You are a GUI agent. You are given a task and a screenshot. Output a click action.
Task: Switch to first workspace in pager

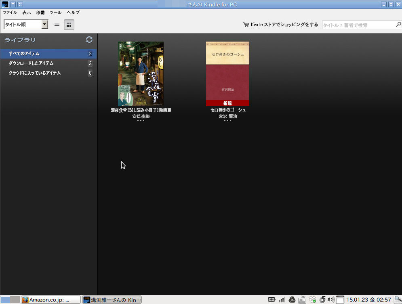(5, 300)
